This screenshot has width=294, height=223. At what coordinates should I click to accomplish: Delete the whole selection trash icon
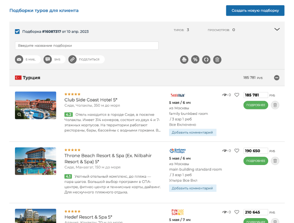[217, 59]
